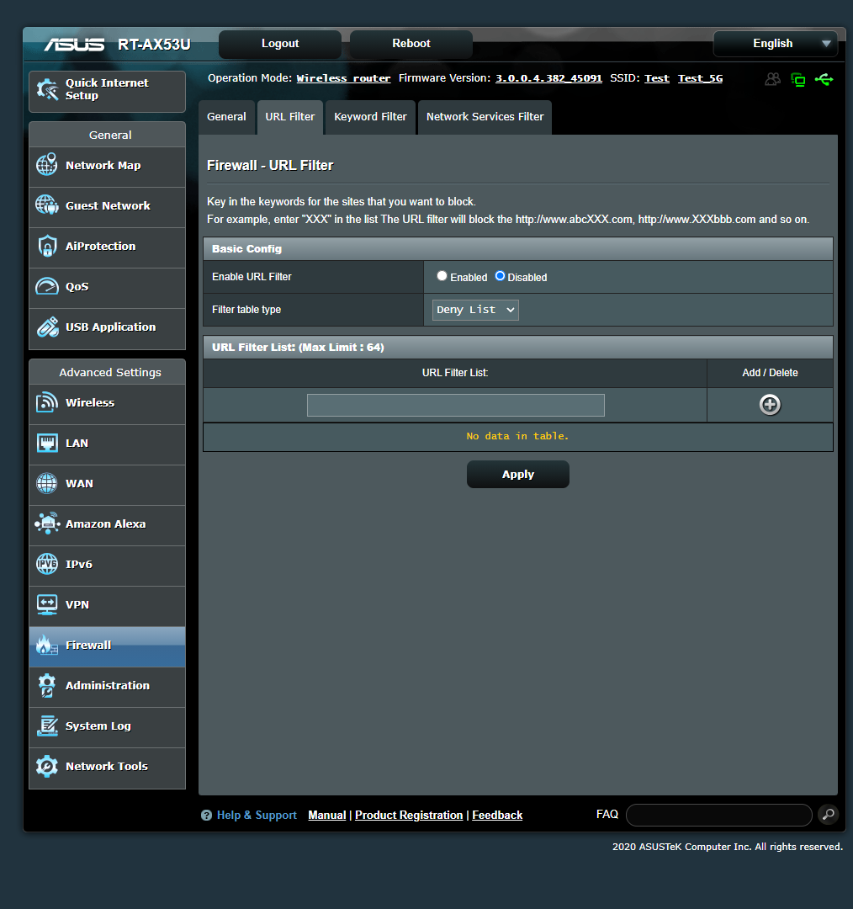Click the VPN monitor icon
Screen dimensions: 853x909
pos(47,604)
